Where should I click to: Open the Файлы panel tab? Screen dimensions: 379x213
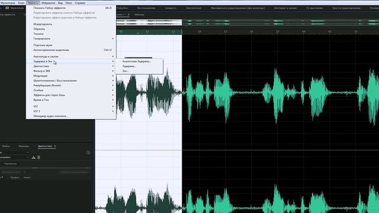(6, 146)
